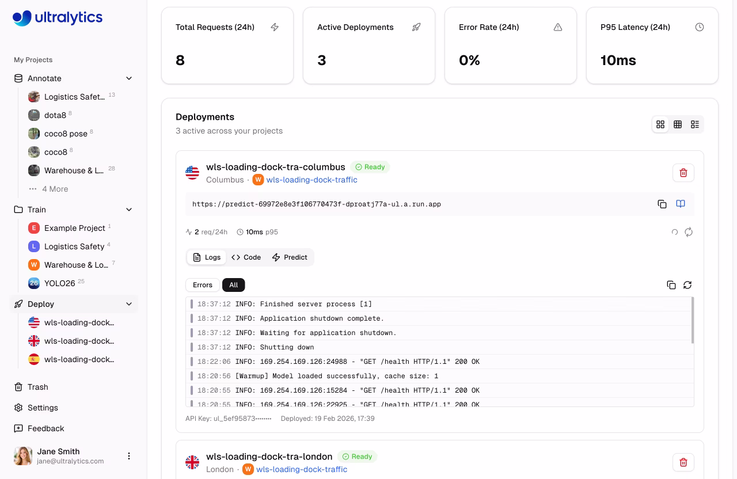Copy the deployment endpoint URL
Viewport: 737px width, 479px height.
click(x=662, y=204)
